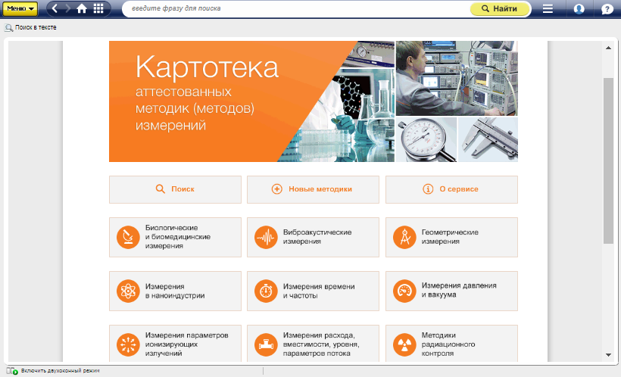Image resolution: width=621 pixels, height=377 pixels.
Task: Select Виброакустические измерения category
Action: click(x=313, y=237)
